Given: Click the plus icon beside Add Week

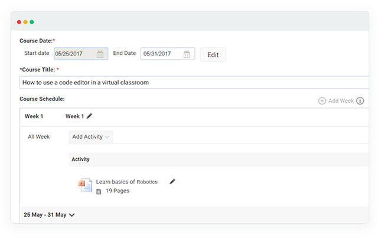Looking at the screenshot, I should point(322,101).
